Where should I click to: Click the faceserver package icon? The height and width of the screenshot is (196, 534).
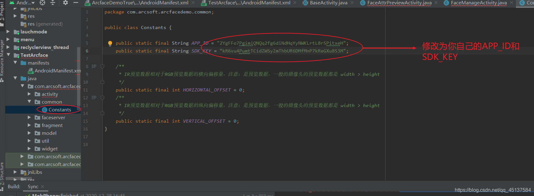(x=37, y=118)
